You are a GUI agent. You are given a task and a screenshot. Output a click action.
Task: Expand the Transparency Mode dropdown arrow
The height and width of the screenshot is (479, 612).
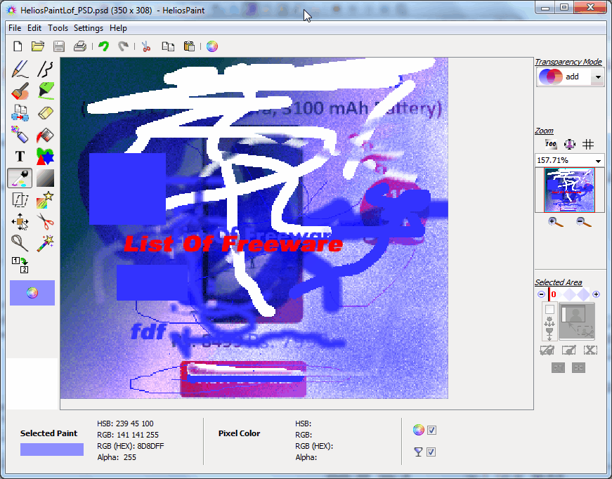(598, 77)
